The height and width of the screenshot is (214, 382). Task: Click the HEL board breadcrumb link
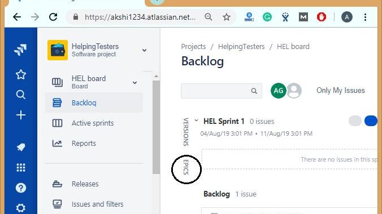pos(293,47)
